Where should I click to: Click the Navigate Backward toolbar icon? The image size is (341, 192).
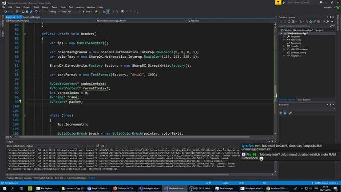pyautogui.click(x=6, y=12)
